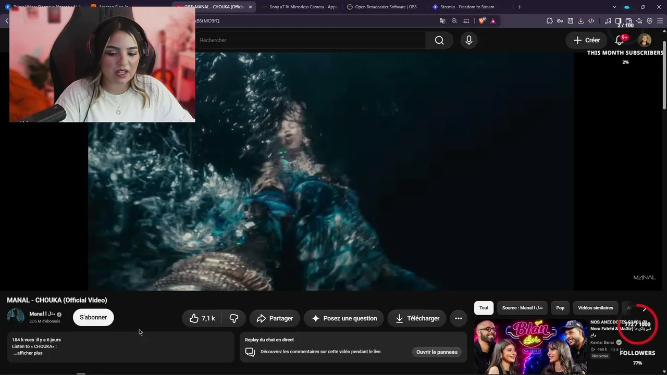The width and height of the screenshot is (667, 375).
Task: Click the music note media control icon
Action: (x=608, y=21)
